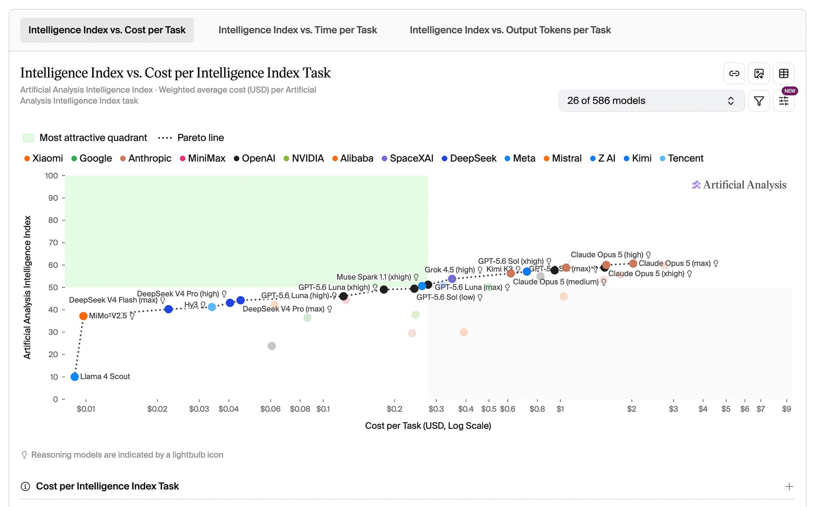This screenshot has width=815, height=507.
Task: Open the table view icon
Action: point(784,73)
